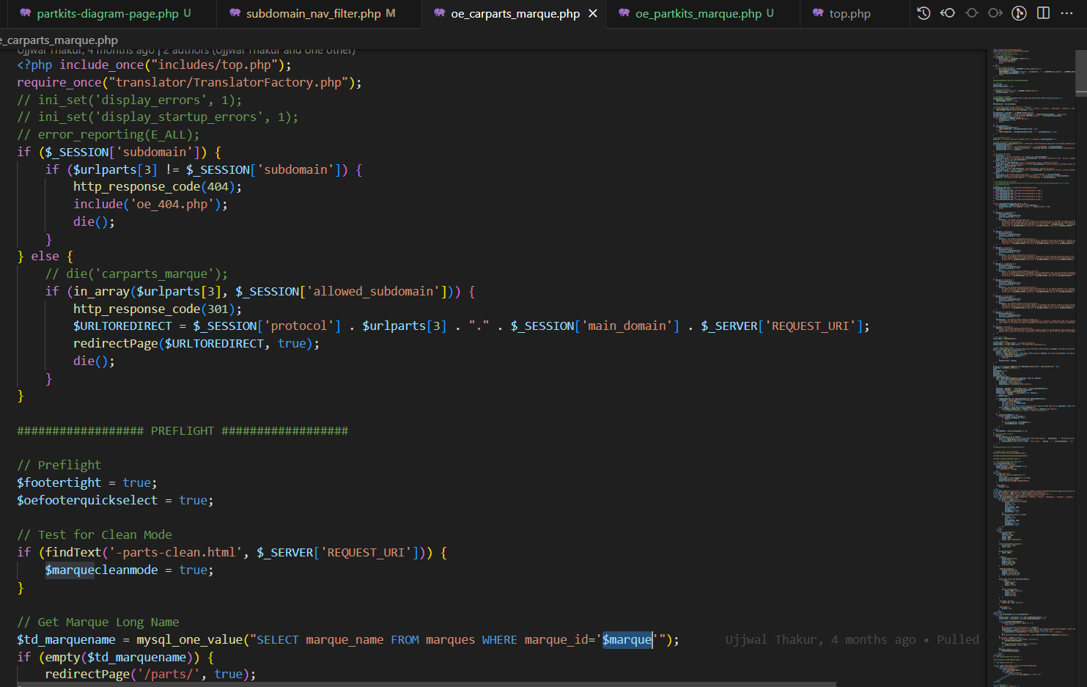
Task: Click the elephant icon on subdomain_nav_filter.php tab
Action: [x=235, y=13]
